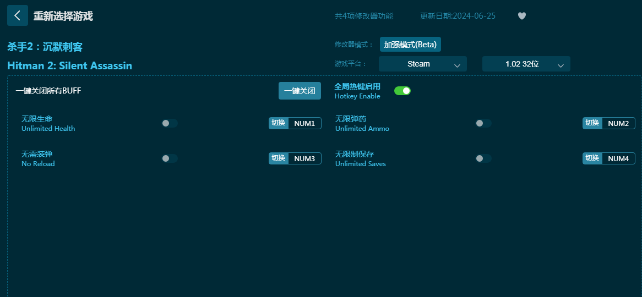Click the 更新日期:2024-06-25 text
This screenshot has width=642, height=297.
coord(458,16)
